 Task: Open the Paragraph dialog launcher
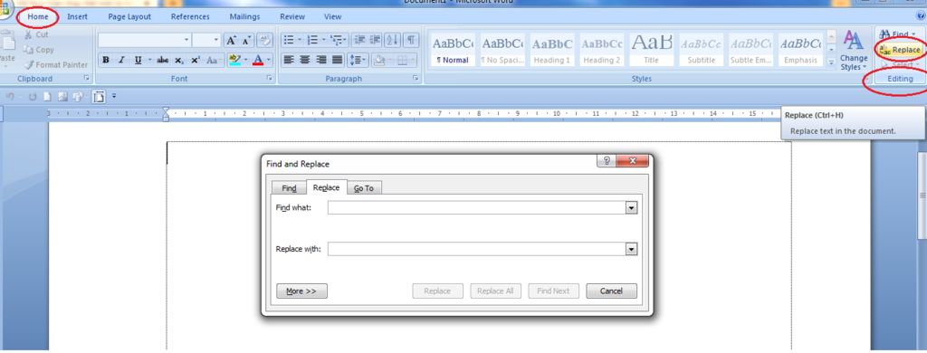pyautogui.click(x=416, y=78)
